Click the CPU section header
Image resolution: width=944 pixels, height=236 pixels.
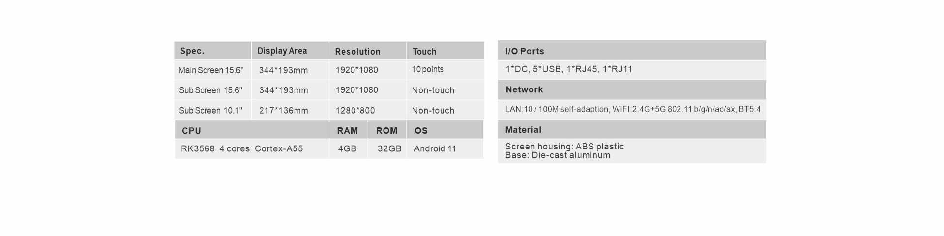(252, 130)
